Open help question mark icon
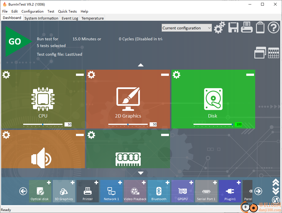The width and height of the screenshot is (282, 213). click(273, 27)
